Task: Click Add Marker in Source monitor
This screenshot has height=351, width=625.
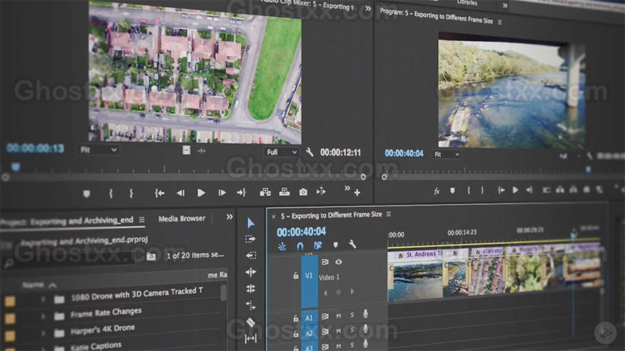Action: (87, 194)
